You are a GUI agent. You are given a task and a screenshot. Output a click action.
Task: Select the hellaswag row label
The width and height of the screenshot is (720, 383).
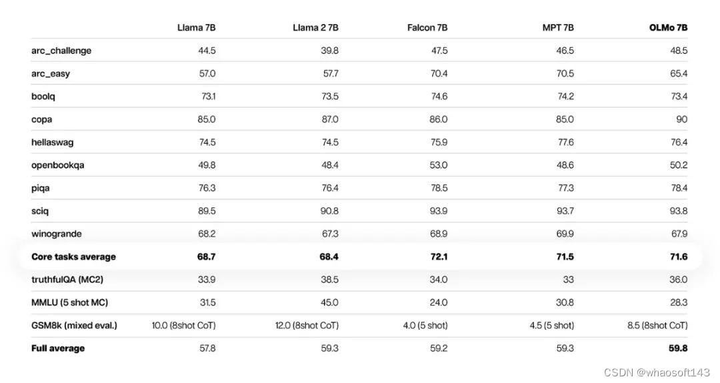53,142
